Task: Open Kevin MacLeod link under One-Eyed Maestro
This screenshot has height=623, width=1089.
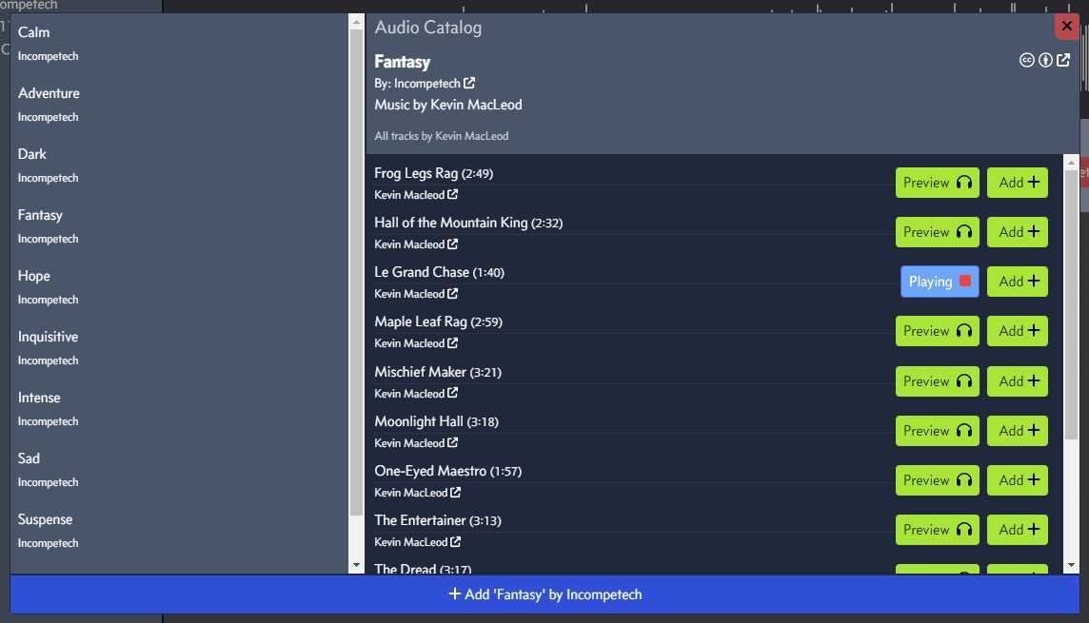Action: tap(417, 493)
